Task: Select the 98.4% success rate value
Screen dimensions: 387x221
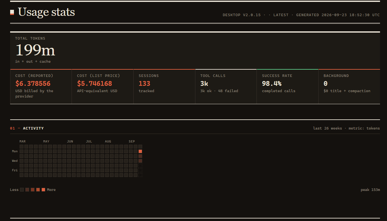Action: click(x=272, y=84)
